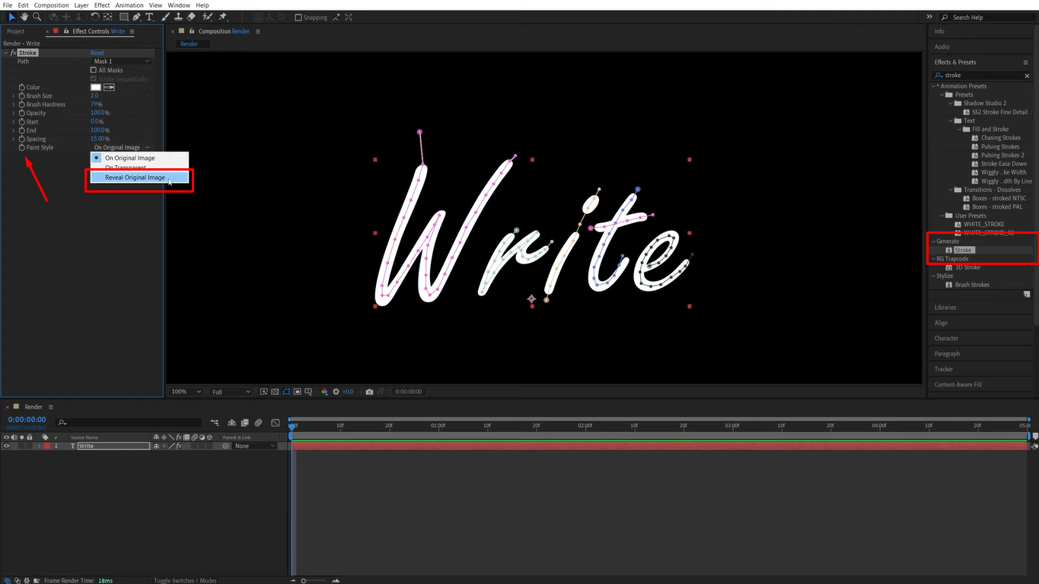1039x584 pixels.
Task: Select the Clone Stamp tool
Action: point(179,17)
